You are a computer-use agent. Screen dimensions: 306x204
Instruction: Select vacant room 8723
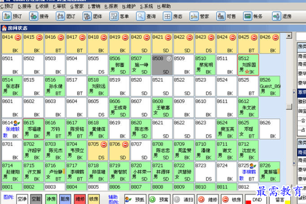click(x=205, y=172)
